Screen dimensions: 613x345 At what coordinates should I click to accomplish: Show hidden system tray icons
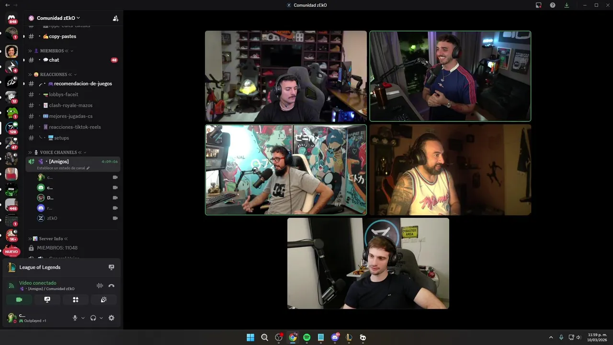coord(551,337)
